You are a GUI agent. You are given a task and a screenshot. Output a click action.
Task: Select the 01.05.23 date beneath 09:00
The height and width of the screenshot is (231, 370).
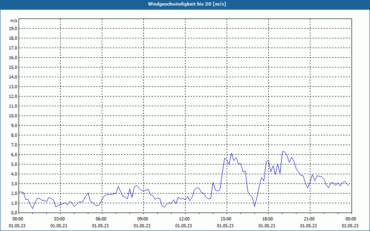pos(142,226)
